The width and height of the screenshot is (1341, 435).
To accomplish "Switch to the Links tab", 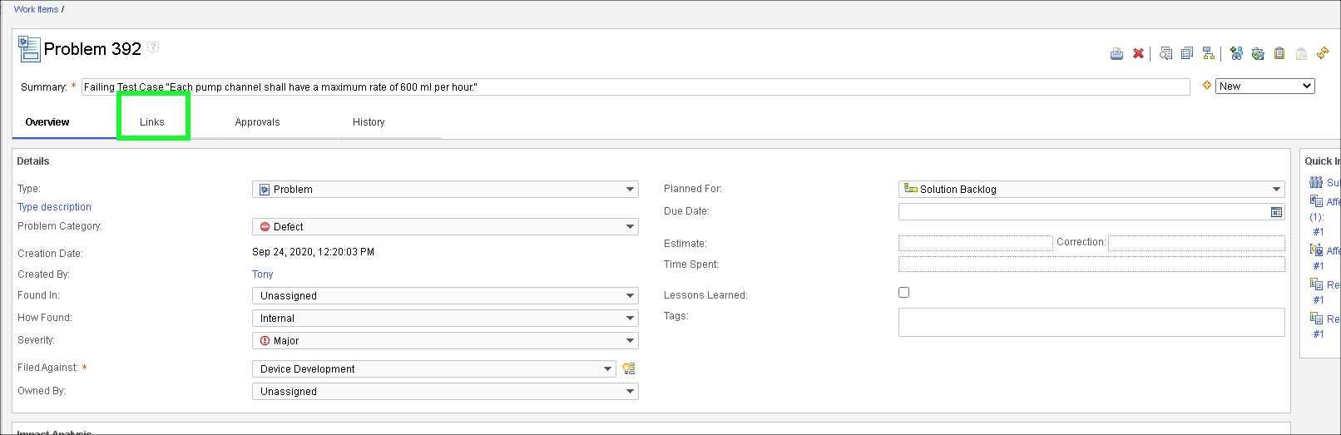I will click(x=152, y=122).
